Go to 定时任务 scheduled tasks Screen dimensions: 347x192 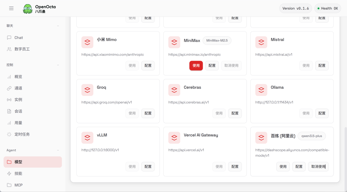coord(33,134)
